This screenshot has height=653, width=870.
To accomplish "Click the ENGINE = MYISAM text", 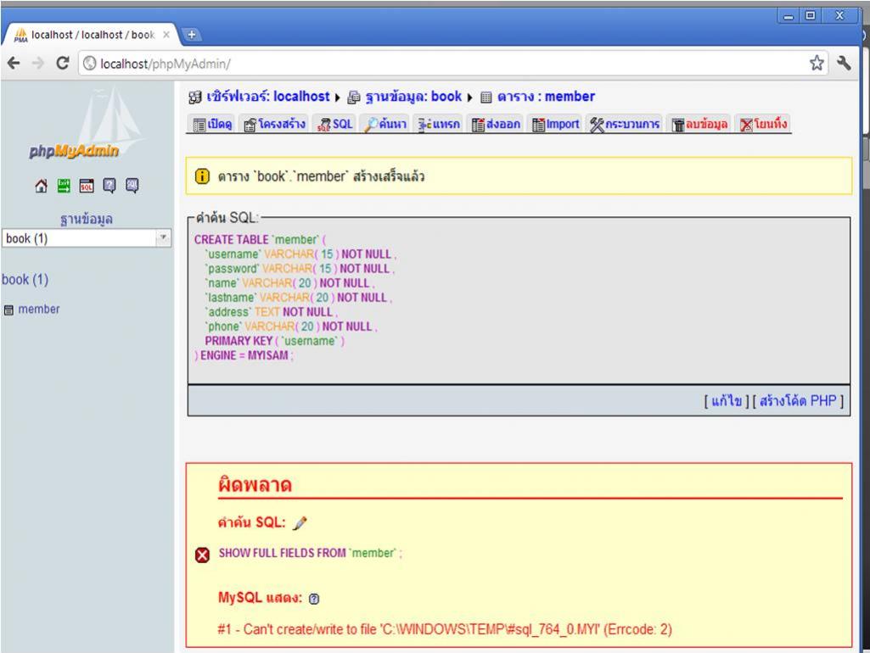I will pyautogui.click(x=244, y=355).
